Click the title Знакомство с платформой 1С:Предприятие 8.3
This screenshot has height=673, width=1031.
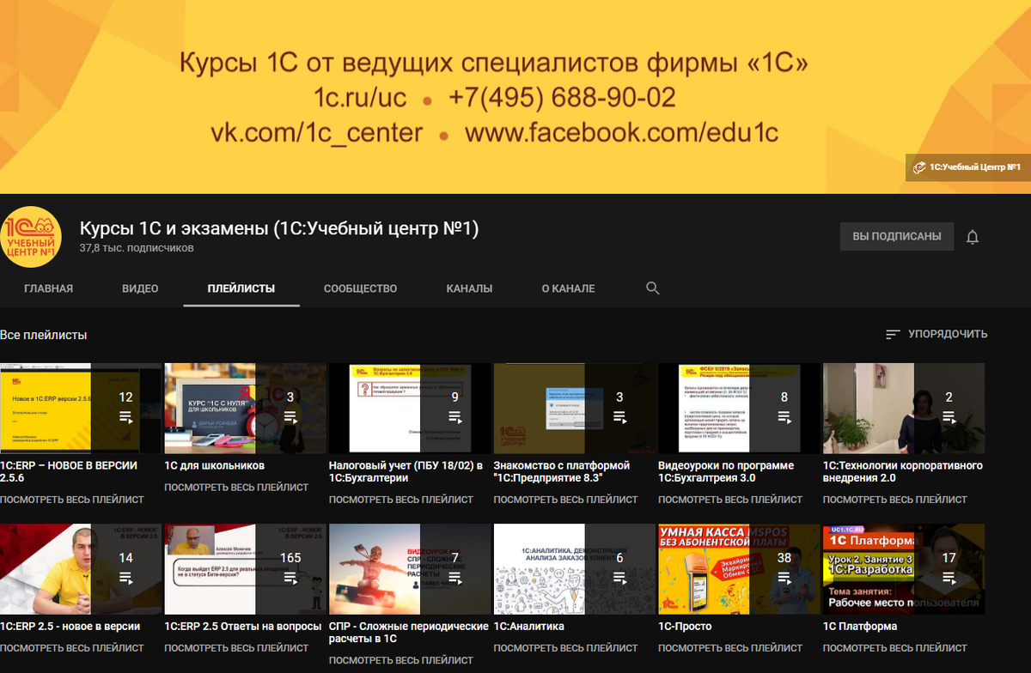tap(562, 471)
